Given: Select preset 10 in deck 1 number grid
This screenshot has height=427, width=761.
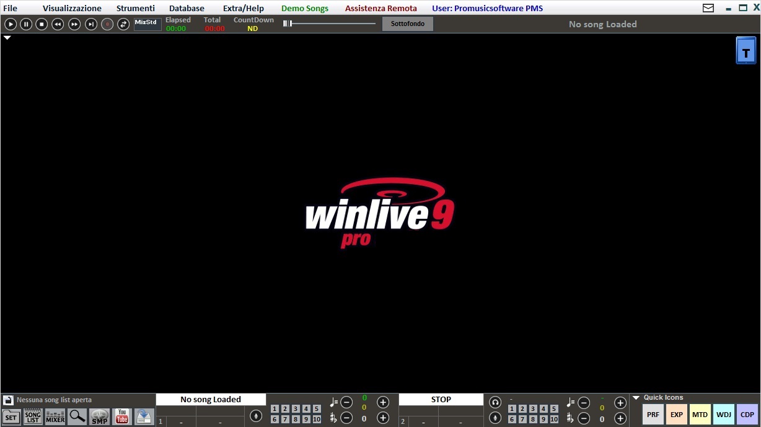Looking at the screenshot, I should [317, 420].
